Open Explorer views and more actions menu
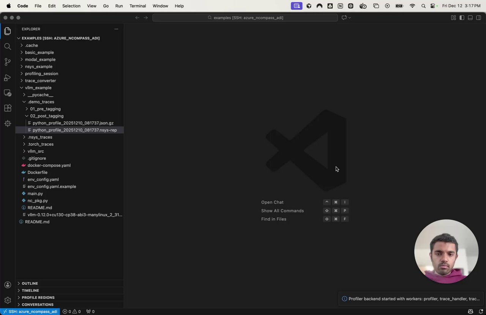The image size is (486, 315). (116, 29)
